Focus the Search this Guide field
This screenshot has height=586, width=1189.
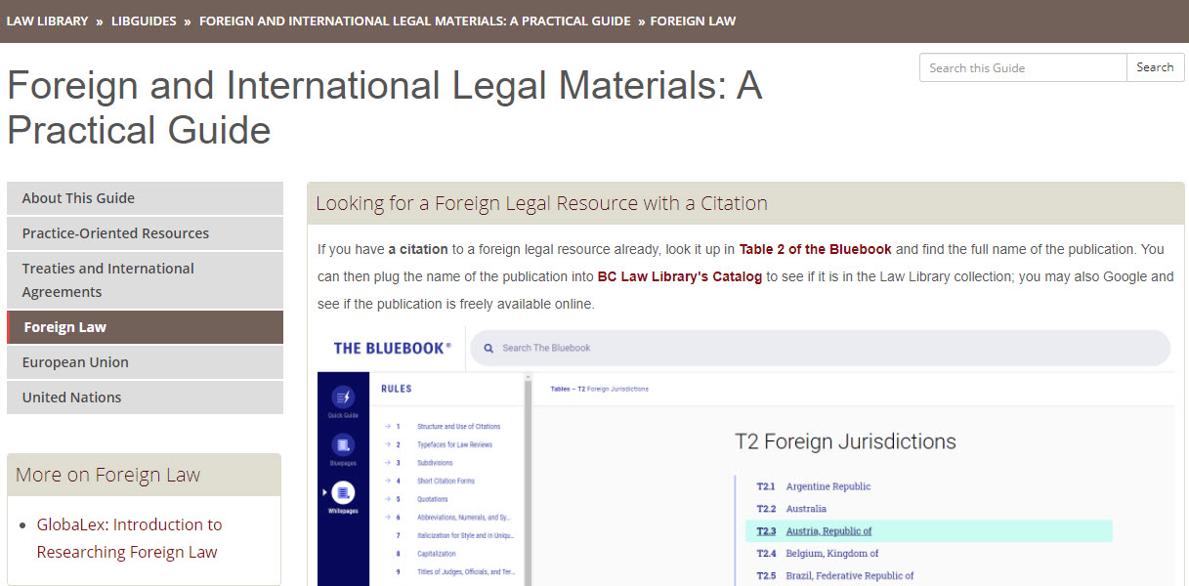(1023, 67)
